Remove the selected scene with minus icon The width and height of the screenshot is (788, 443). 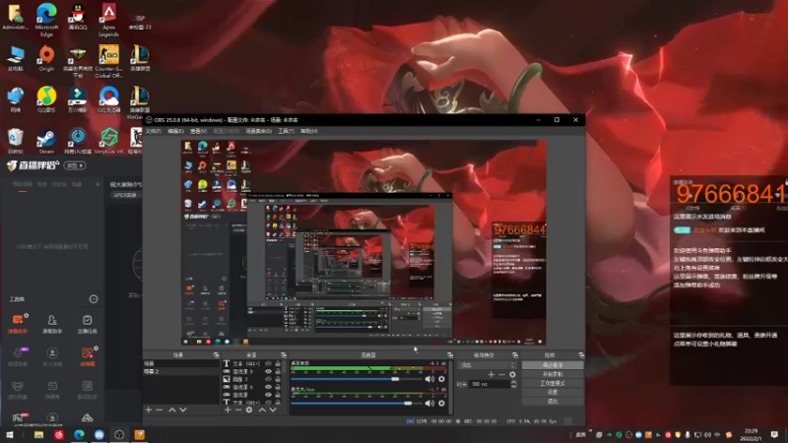coord(160,410)
